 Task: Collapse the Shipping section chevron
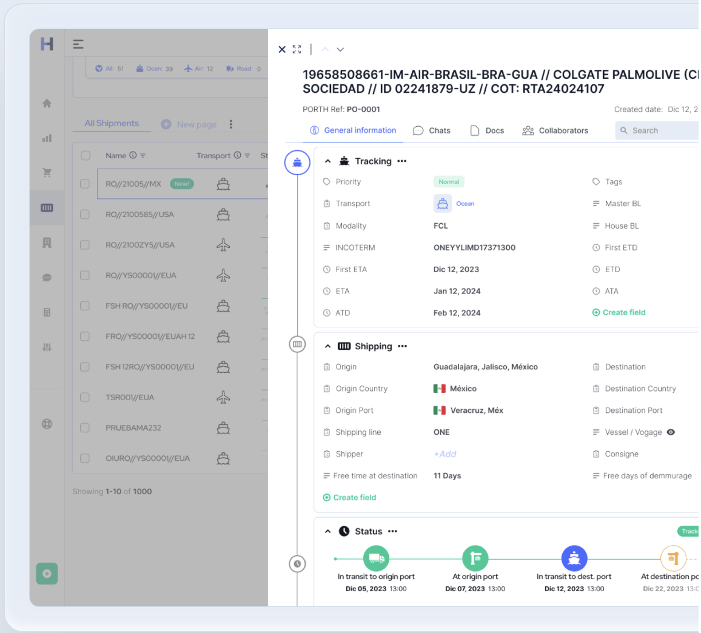(328, 346)
